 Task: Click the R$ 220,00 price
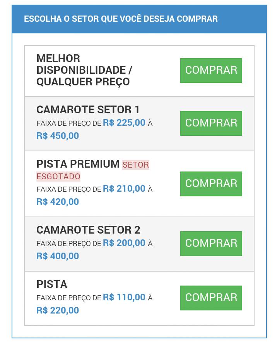point(58,310)
